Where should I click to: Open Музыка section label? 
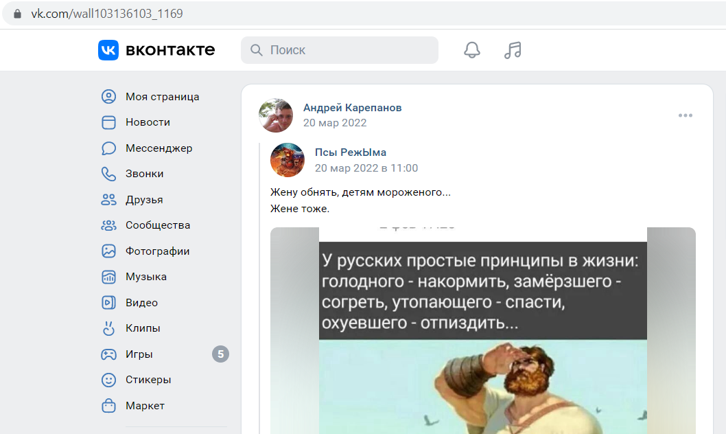coord(146,277)
